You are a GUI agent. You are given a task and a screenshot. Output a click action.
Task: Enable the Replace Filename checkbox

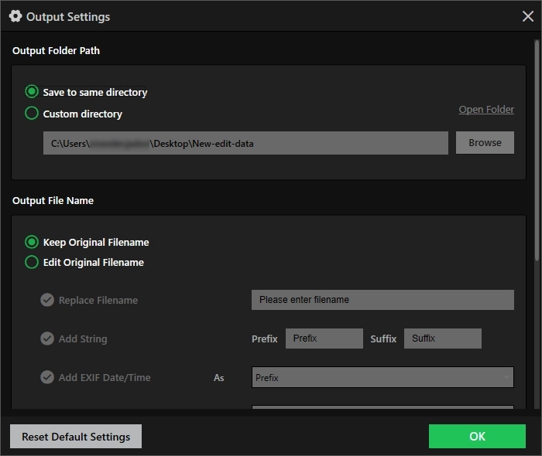(x=47, y=300)
